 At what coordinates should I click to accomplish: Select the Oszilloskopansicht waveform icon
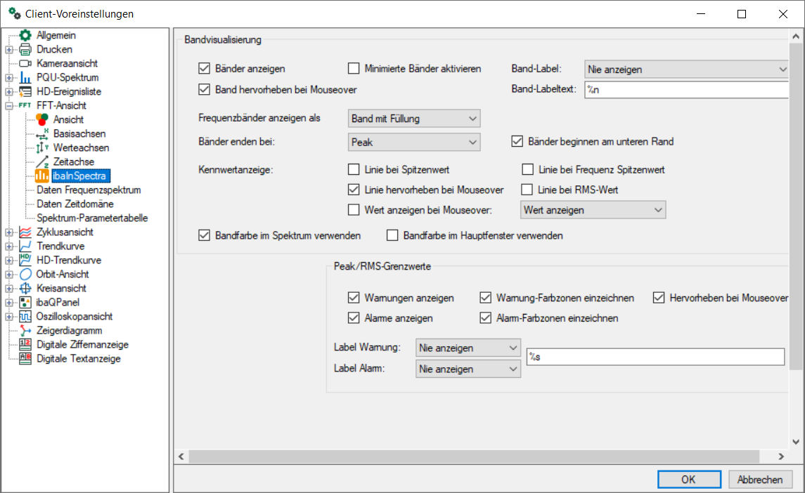pos(25,316)
